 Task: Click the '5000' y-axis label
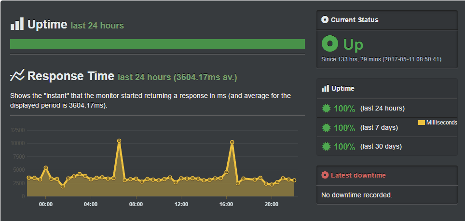click(x=19, y=170)
